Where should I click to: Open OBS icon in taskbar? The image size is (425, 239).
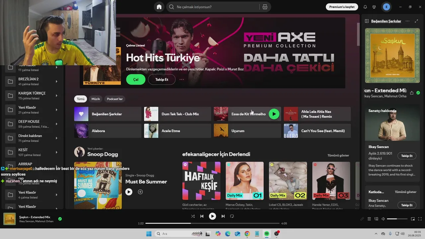277,234
